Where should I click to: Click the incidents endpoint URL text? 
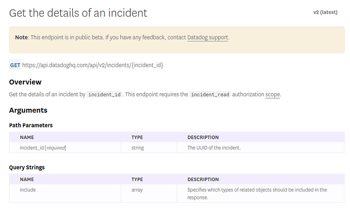tap(93, 65)
